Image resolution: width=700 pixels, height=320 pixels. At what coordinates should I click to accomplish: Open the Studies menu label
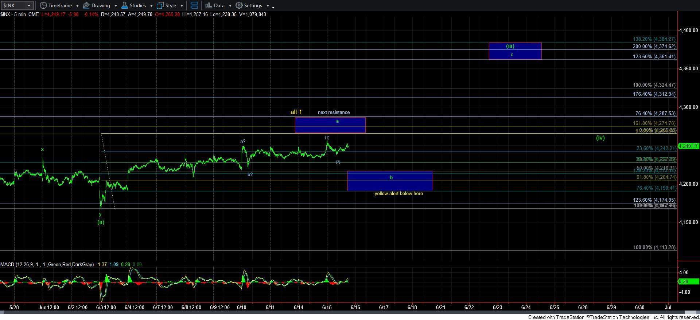138,5
